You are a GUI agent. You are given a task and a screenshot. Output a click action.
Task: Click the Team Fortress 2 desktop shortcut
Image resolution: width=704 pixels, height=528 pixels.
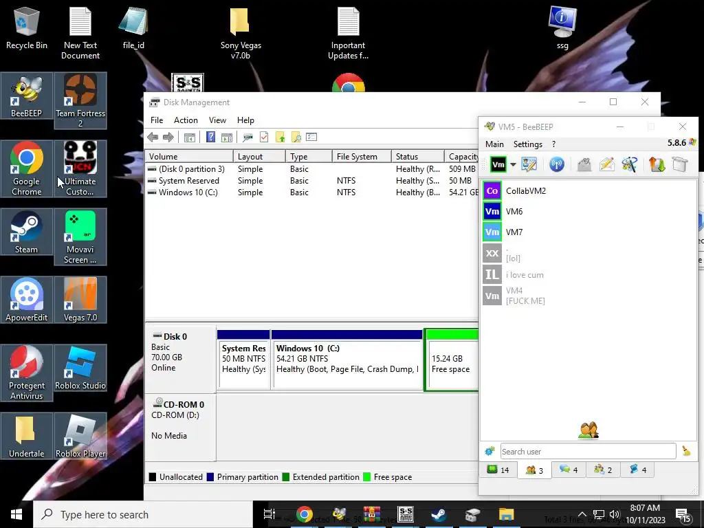80,100
